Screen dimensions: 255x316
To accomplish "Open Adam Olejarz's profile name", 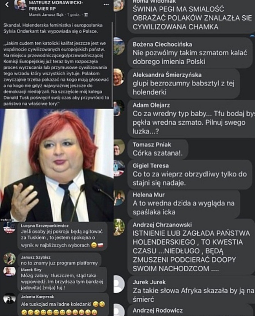I will click(x=151, y=105).
